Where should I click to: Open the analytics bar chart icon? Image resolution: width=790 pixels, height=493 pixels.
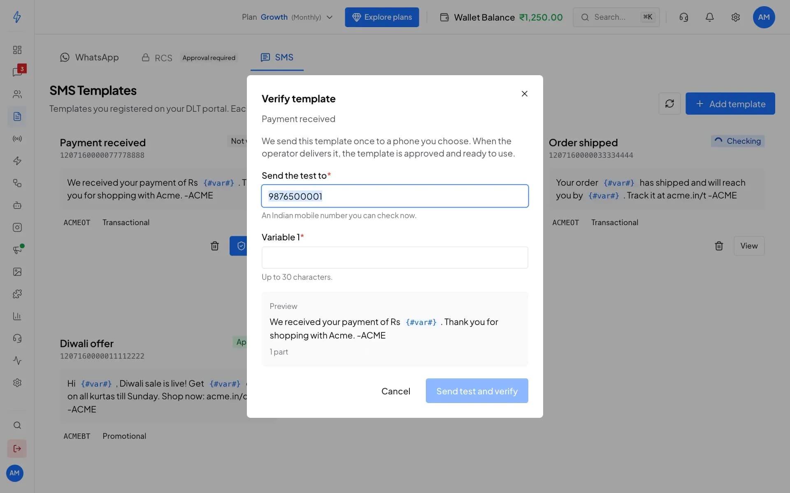coord(17,316)
